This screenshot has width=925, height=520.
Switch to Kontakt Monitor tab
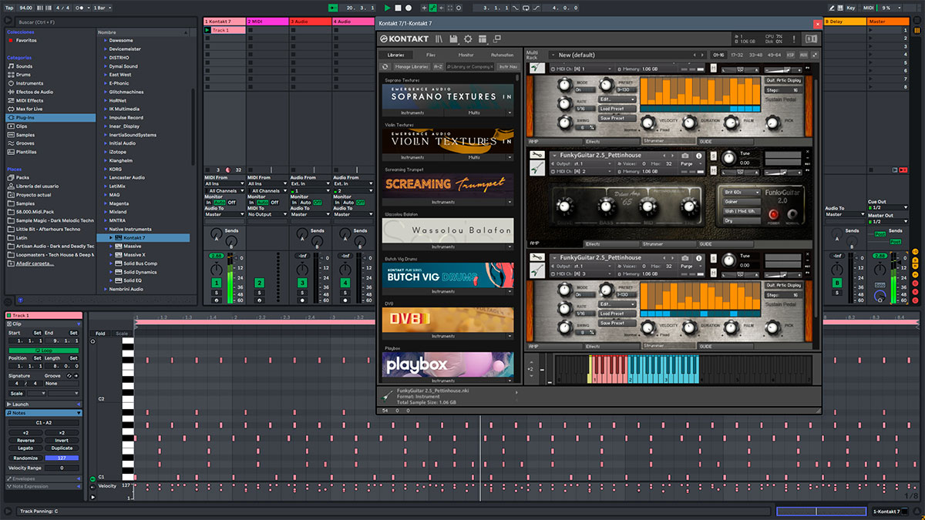[466, 55]
